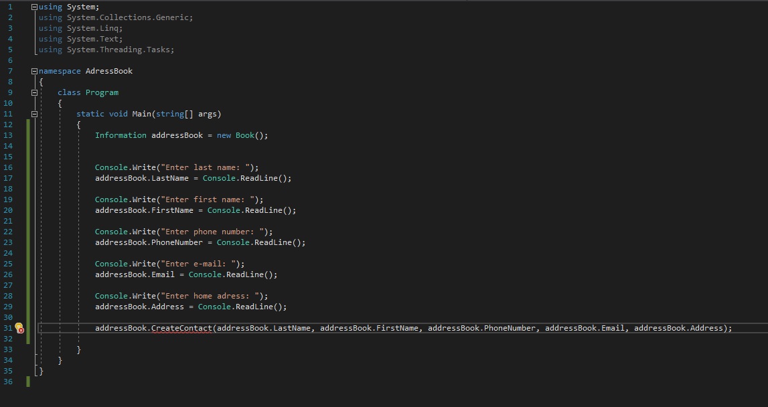Click Write call on line 16

(144, 168)
